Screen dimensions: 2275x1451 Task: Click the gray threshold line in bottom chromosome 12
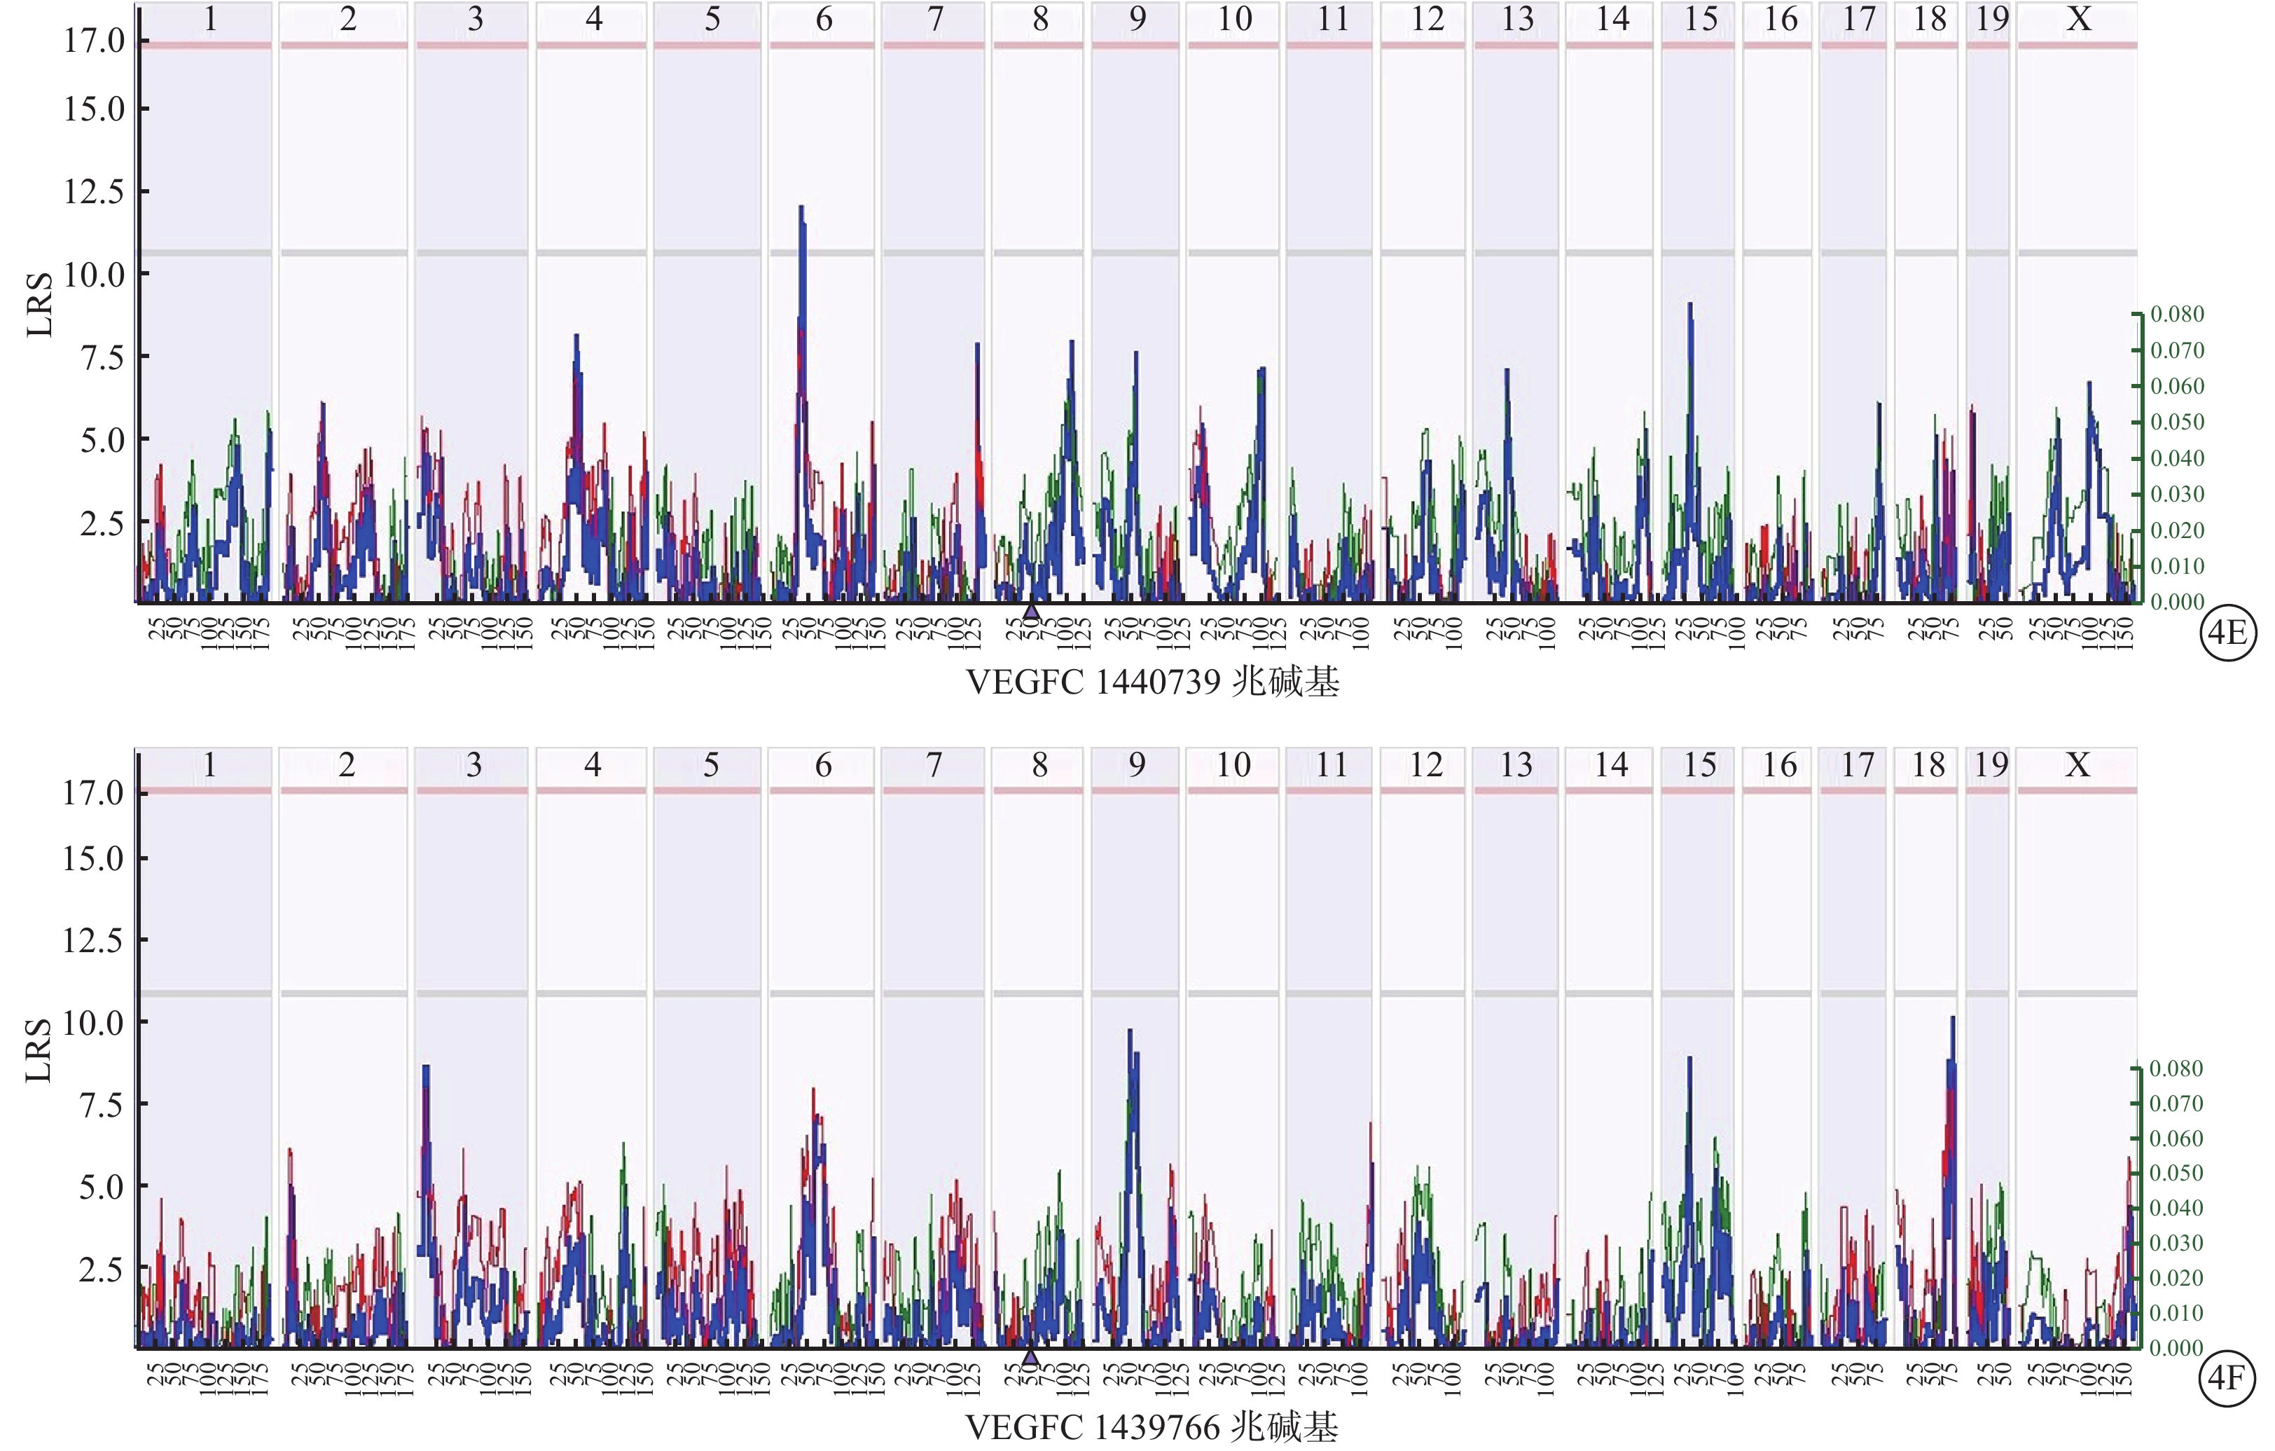click(x=1422, y=993)
